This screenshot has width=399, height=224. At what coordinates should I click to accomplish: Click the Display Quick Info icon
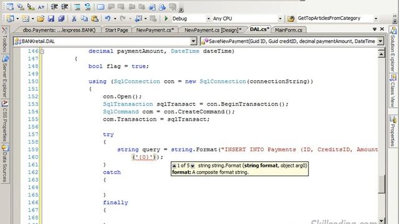31,7
